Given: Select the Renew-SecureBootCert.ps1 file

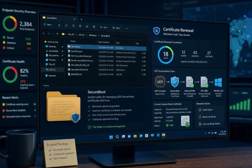Looking at the screenshot, I should click(107, 61).
